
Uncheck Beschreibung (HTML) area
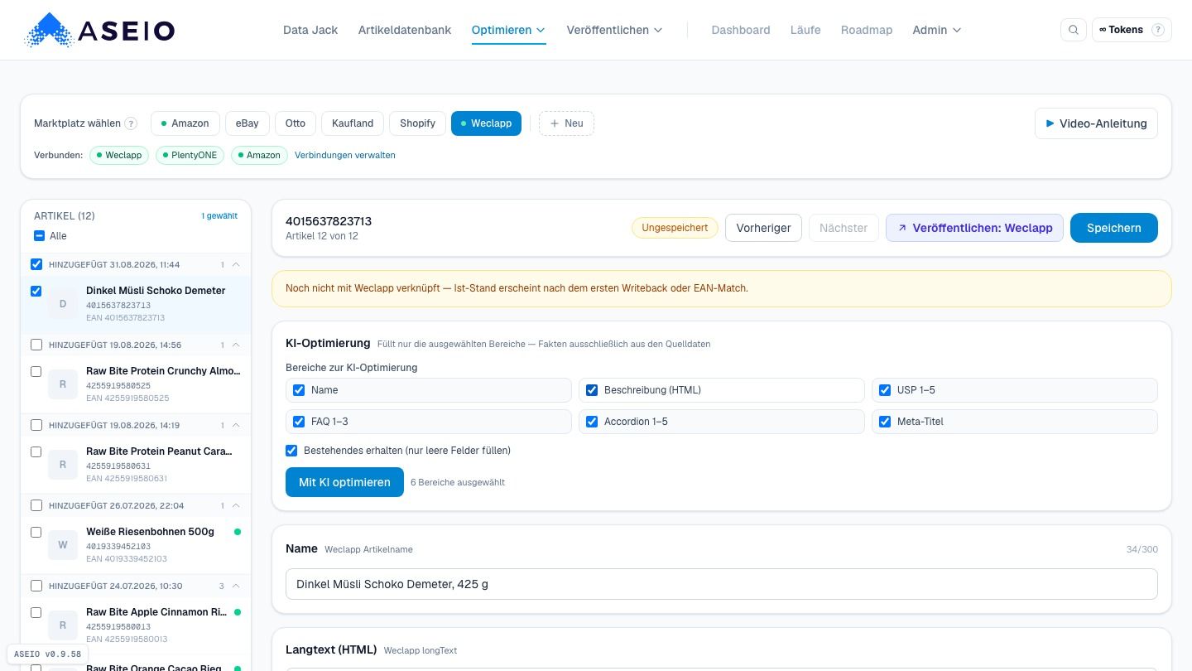point(592,390)
